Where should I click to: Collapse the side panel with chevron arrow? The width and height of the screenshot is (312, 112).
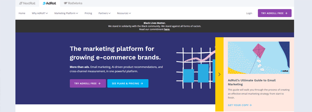coord(219,74)
